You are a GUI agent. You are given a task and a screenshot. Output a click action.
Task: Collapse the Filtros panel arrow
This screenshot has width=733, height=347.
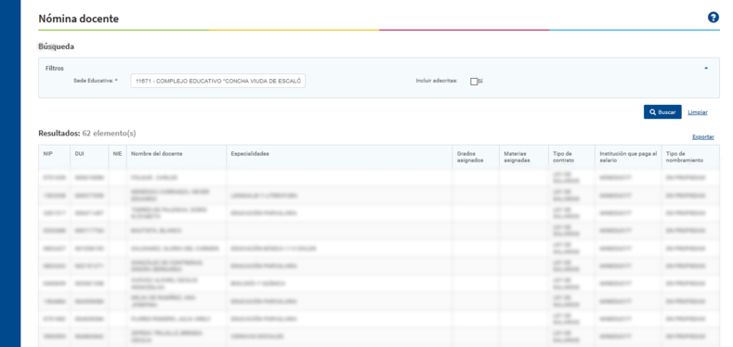(706, 68)
